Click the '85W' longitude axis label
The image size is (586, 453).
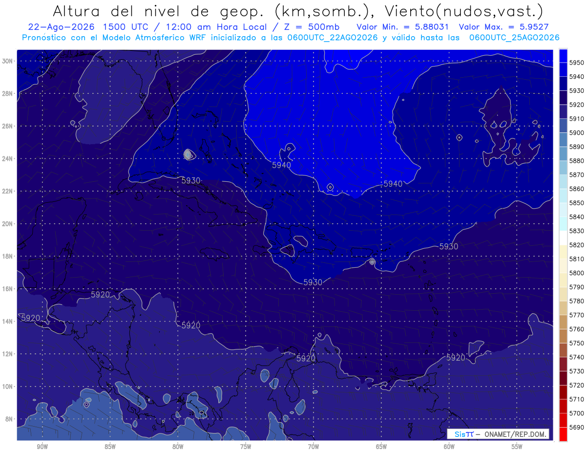point(110,447)
